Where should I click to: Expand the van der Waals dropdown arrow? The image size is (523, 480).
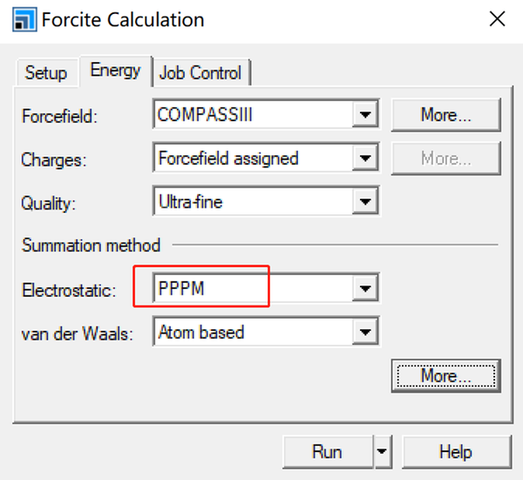366,333
